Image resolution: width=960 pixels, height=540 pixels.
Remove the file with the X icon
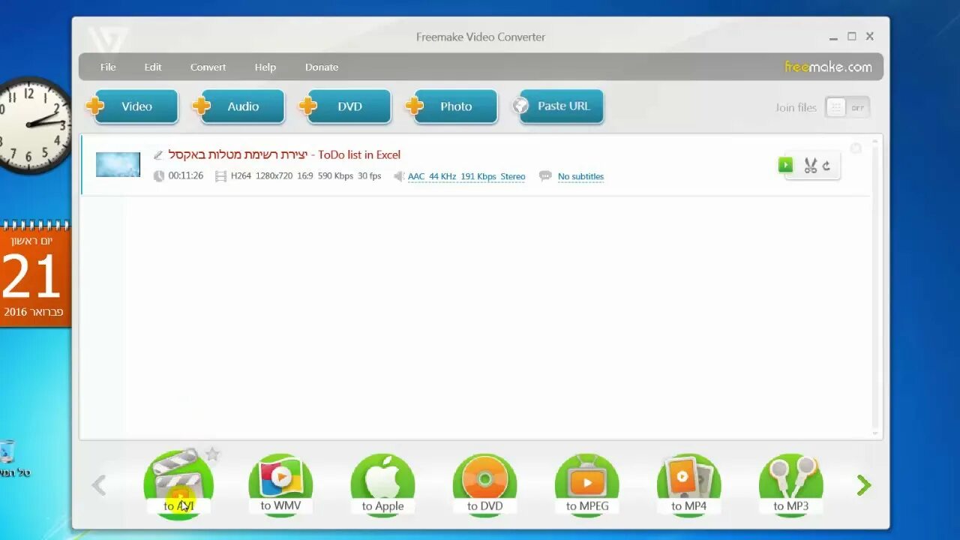tap(856, 148)
